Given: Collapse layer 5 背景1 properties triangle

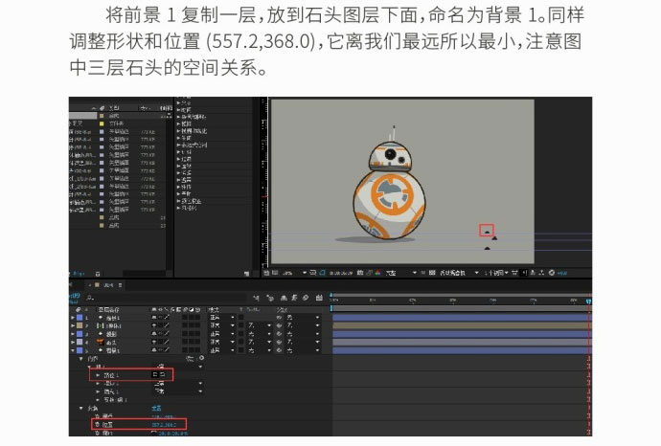Looking at the screenshot, I should (x=73, y=350).
